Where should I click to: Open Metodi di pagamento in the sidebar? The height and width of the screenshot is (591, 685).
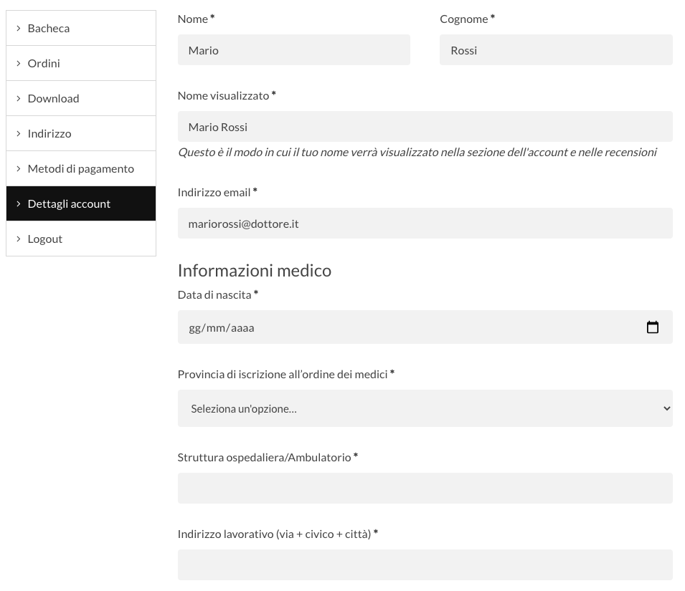(80, 168)
